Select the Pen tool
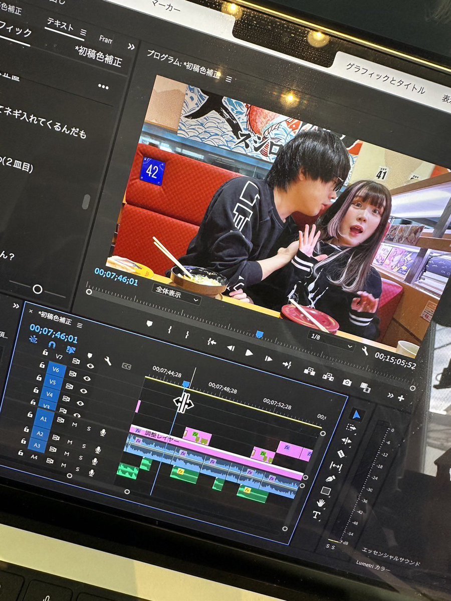Viewport: 451px width, 601px height. pyautogui.click(x=331, y=479)
